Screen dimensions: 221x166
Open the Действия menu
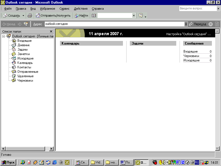click(x=81, y=9)
